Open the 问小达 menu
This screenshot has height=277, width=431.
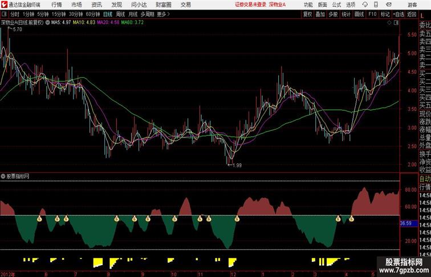(x=139, y=5)
